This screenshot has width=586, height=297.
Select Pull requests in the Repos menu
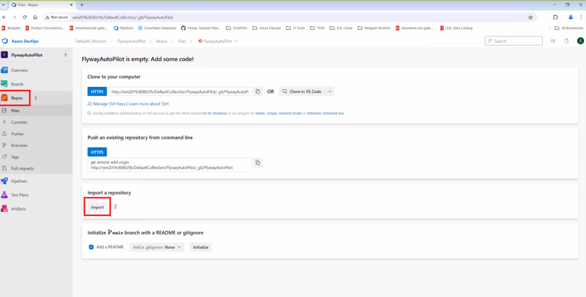click(x=22, y=169)
